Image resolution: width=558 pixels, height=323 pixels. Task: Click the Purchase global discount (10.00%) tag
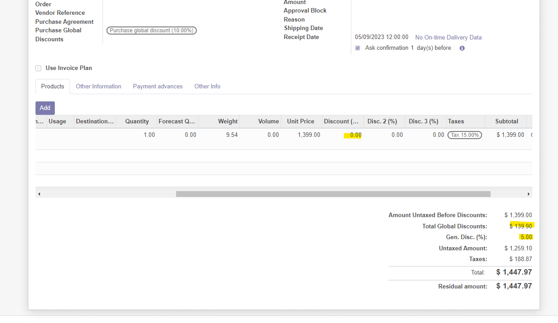pyautogui.click(x=151, y=31)
